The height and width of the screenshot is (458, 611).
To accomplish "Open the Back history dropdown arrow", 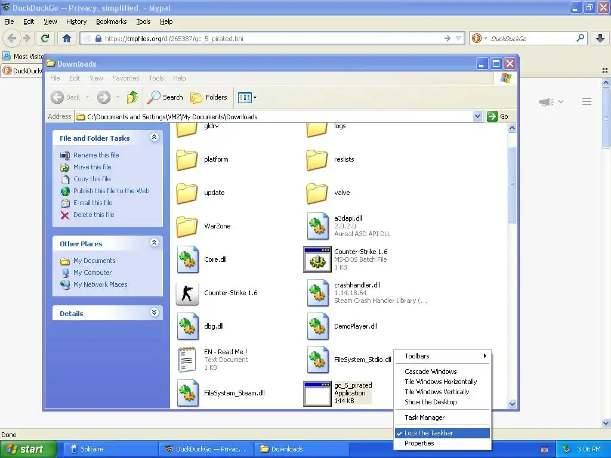I will point(87,97).
